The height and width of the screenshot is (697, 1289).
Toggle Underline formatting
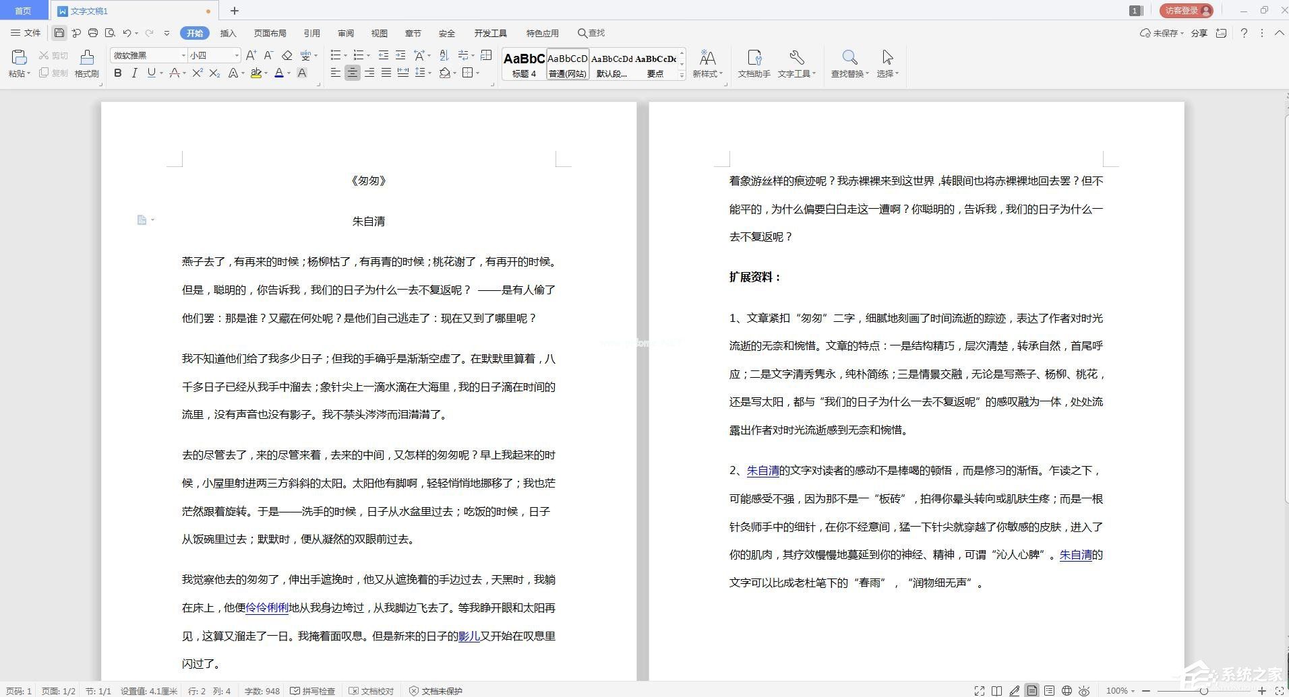click(151, 73)
